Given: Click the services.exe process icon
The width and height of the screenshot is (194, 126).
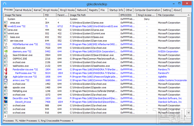Looking at the screenshot, I should [6, 41].
